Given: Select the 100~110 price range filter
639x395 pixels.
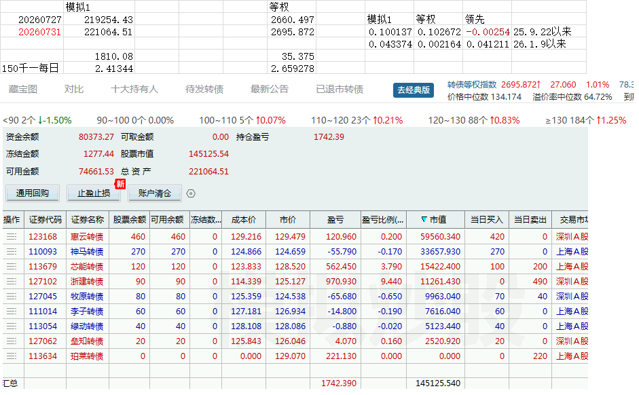Looking at the screenshot, I should [x=242, y=121].
